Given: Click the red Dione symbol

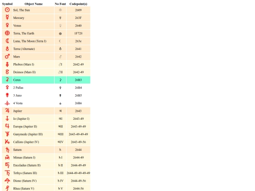Looking at the screenshot, I should [7, 181].
